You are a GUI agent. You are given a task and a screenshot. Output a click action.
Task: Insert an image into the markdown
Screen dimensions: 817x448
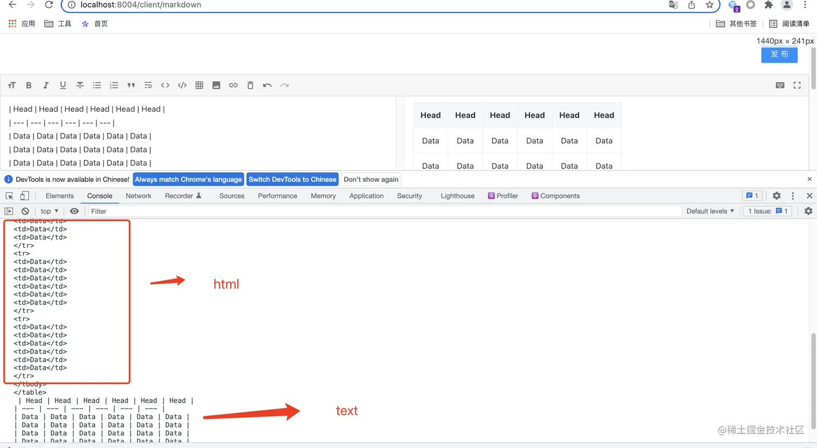(x=216, y=85)
